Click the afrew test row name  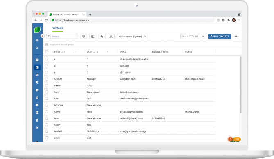coord(57,138)
